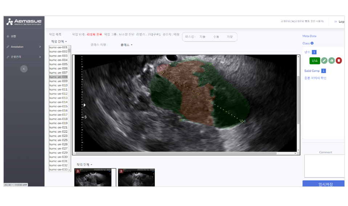
Task: Expand the Annotation submenu chevron
Action: 40,47
